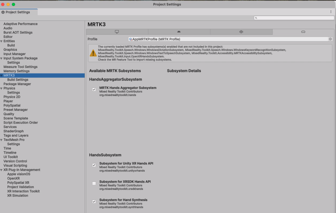Select Settings under Physics
The width and height of the screenshot is (336, 213).
[14, 92]
